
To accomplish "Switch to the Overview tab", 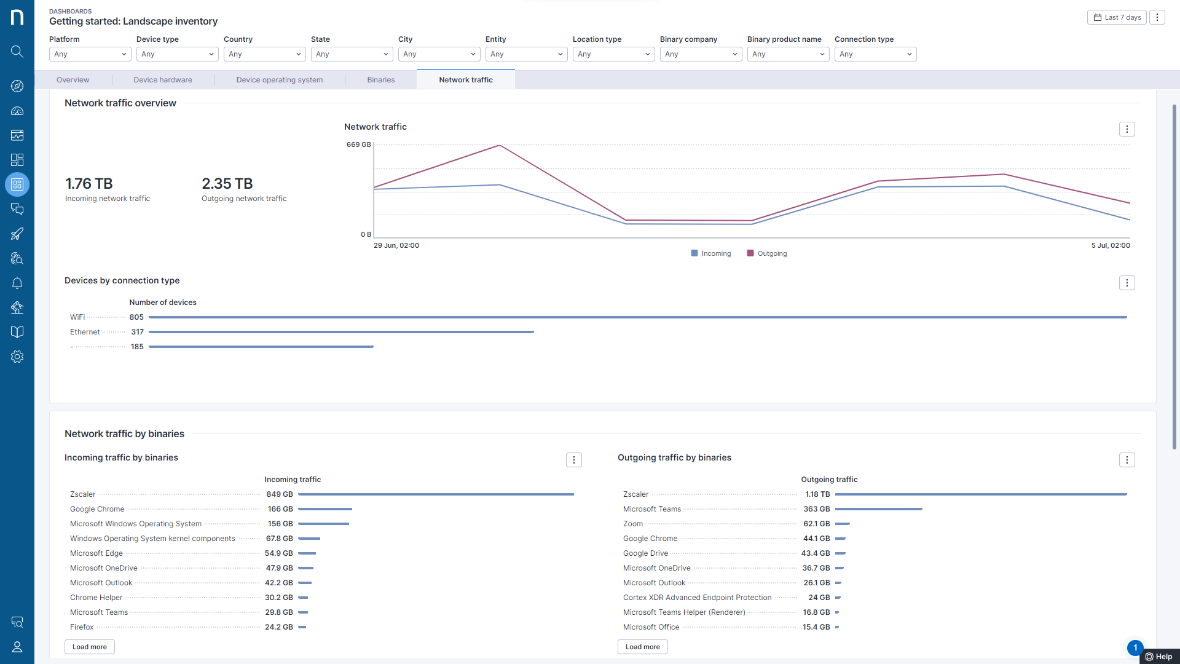I will (x=73, y=80).
